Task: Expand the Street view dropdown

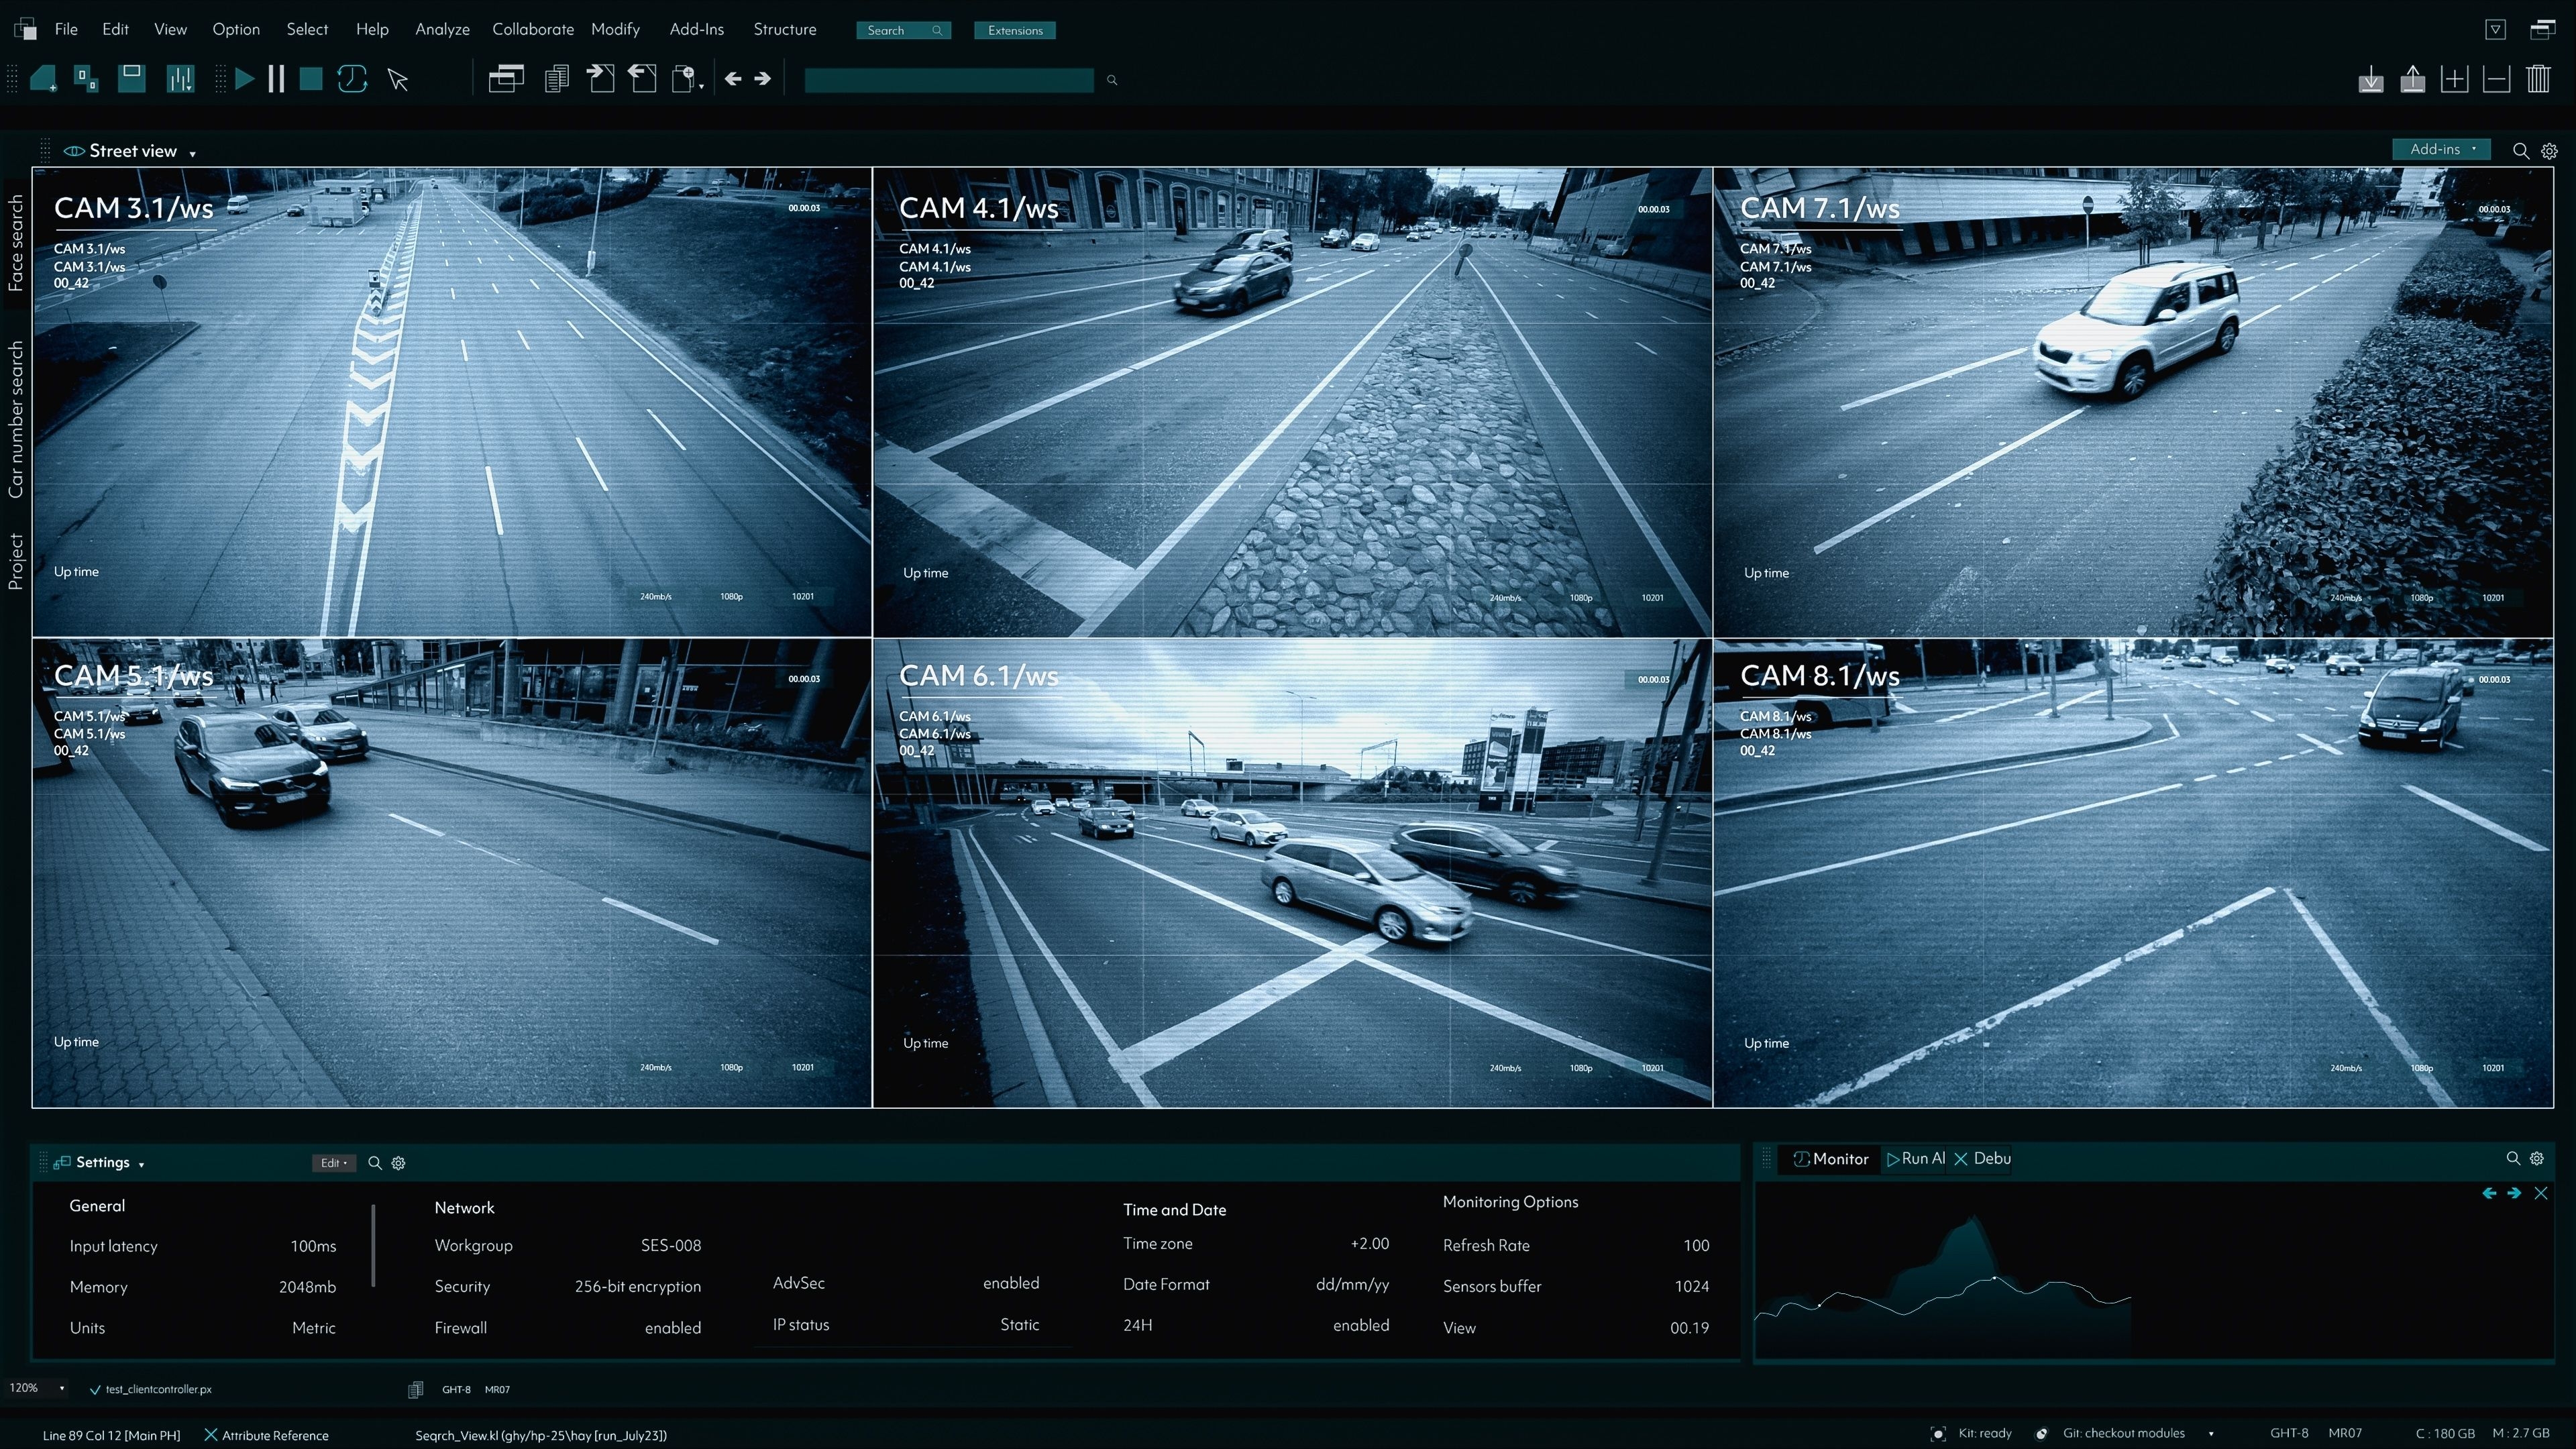Action: click(x=191, y=152)
